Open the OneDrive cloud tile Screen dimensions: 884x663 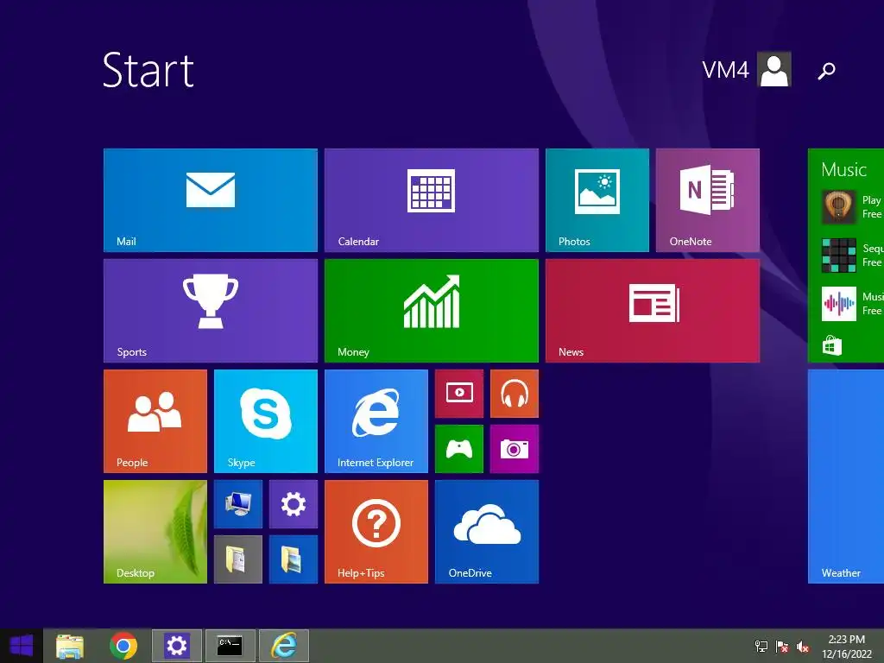click(487, 532)
